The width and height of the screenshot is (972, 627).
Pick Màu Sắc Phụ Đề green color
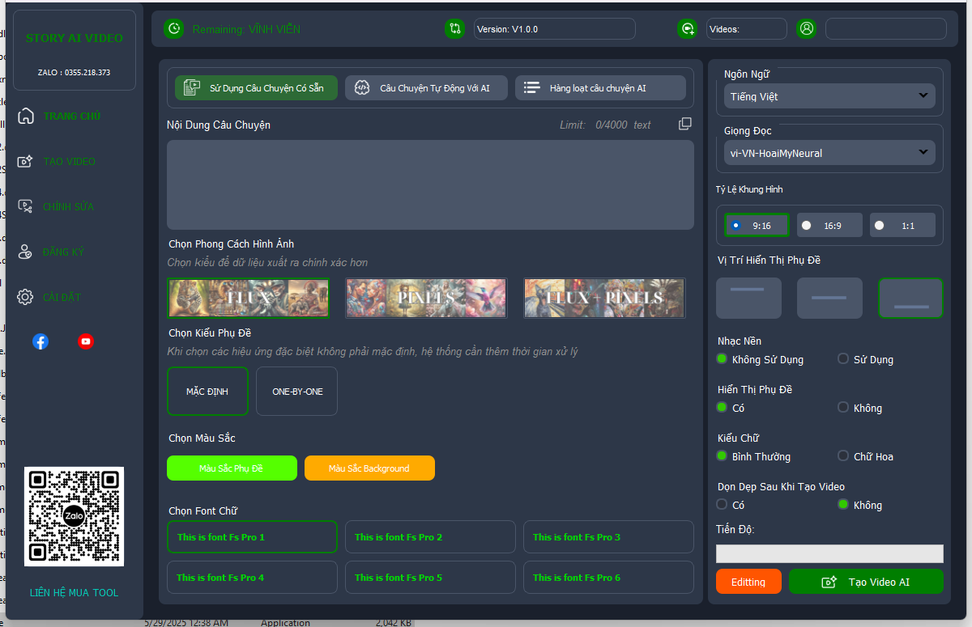(x=232, y=468)
